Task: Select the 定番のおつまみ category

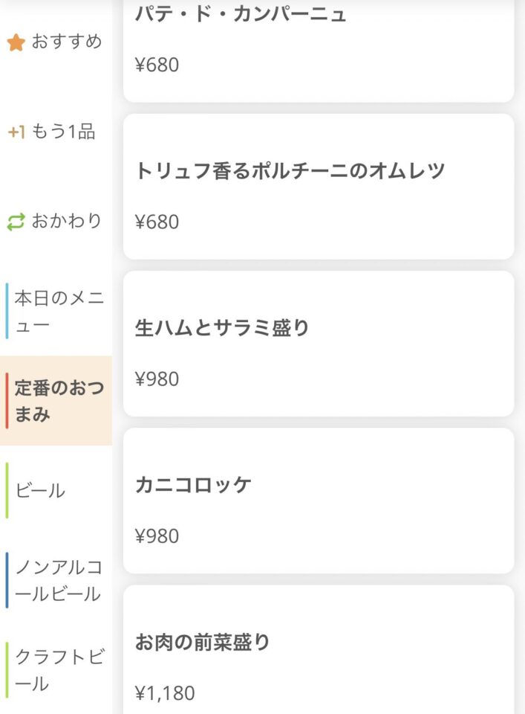Action: coord(56,401)
